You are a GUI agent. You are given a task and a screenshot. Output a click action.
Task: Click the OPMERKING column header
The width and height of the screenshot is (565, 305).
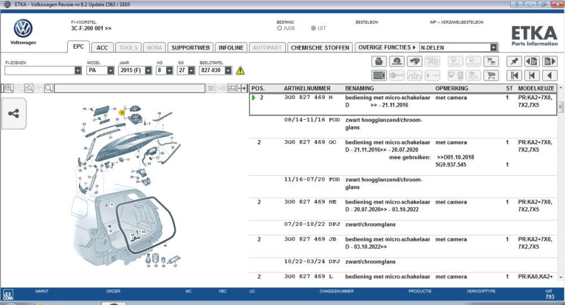click(x=451, y=88)
